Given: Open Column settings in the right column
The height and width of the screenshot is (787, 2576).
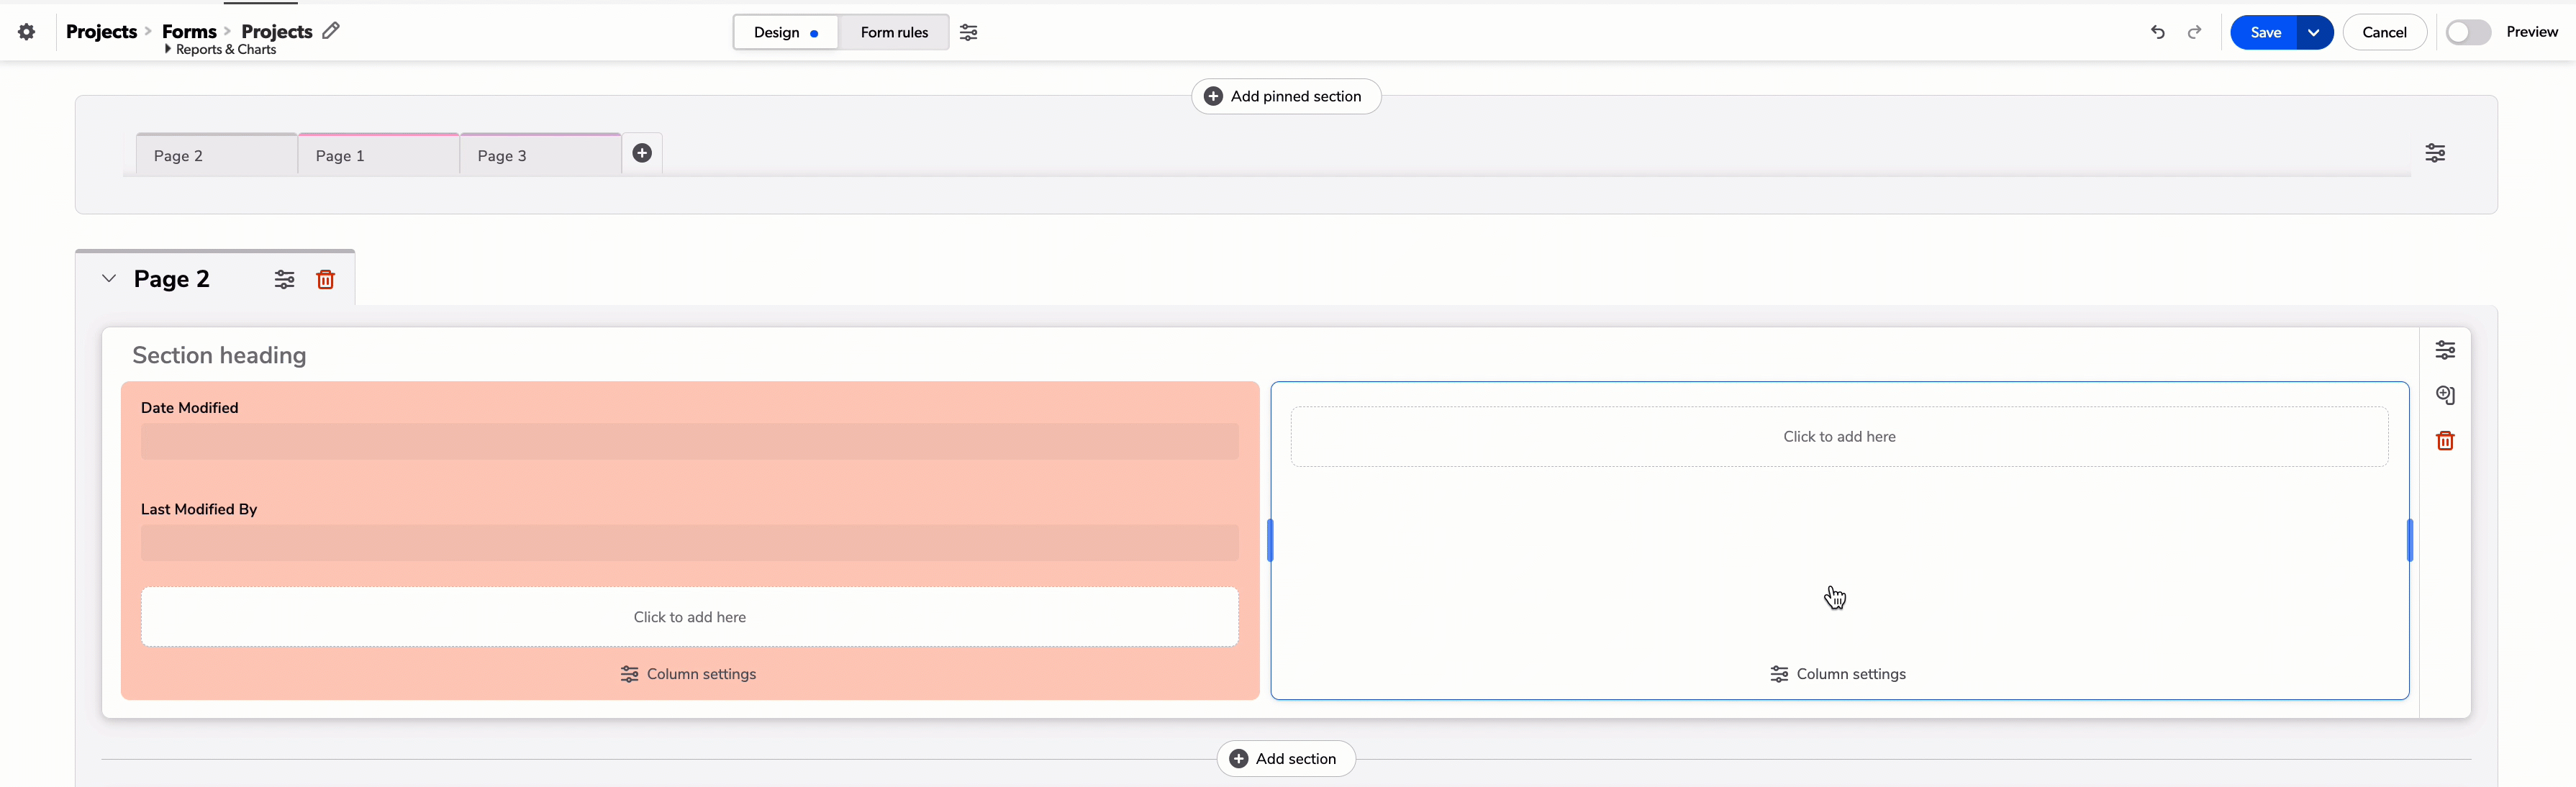Looking at the screenshot, I should [1838, 674].
